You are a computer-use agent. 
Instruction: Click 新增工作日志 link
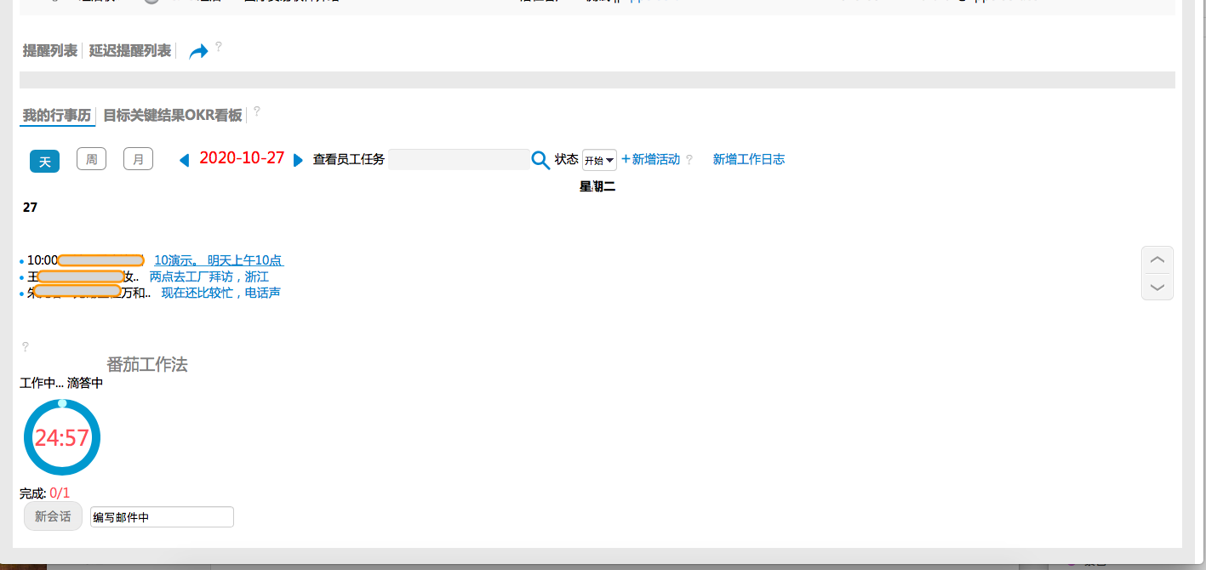coord(749,159)
